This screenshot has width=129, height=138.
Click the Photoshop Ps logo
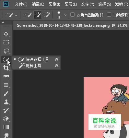pyautogui.click(x=6, y=4)
